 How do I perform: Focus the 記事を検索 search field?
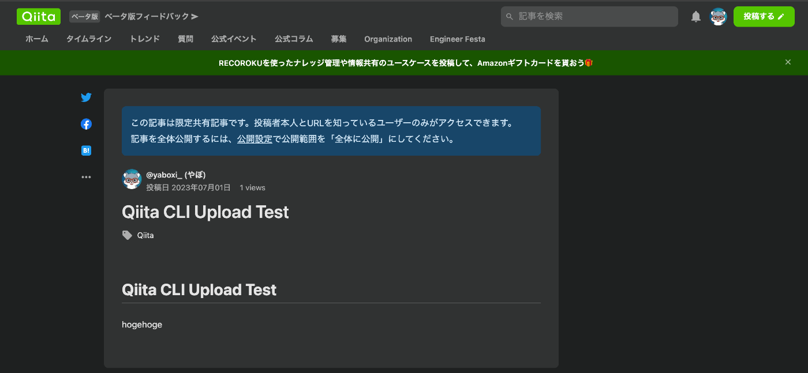(589, 17)
